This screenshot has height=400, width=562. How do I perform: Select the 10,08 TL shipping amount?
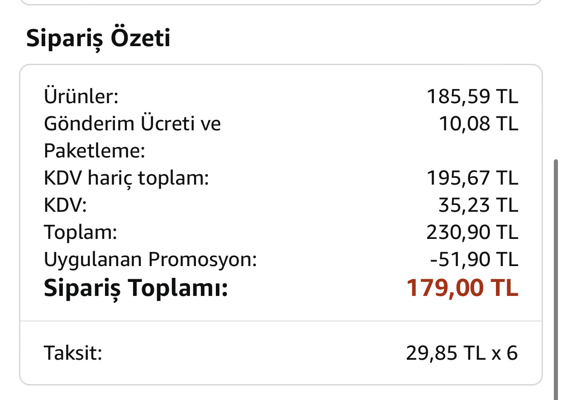pyautogui.click(x=479, y=124)
